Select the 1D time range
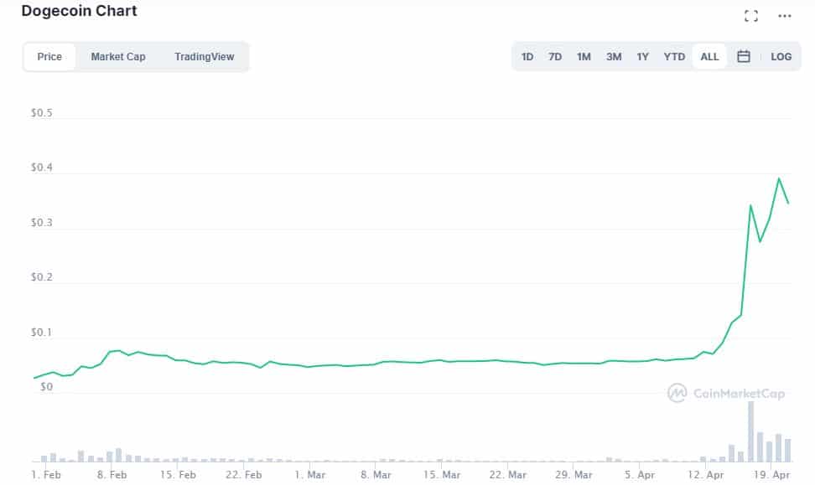Viewport: 815px width, 485px height. point(527,57)
